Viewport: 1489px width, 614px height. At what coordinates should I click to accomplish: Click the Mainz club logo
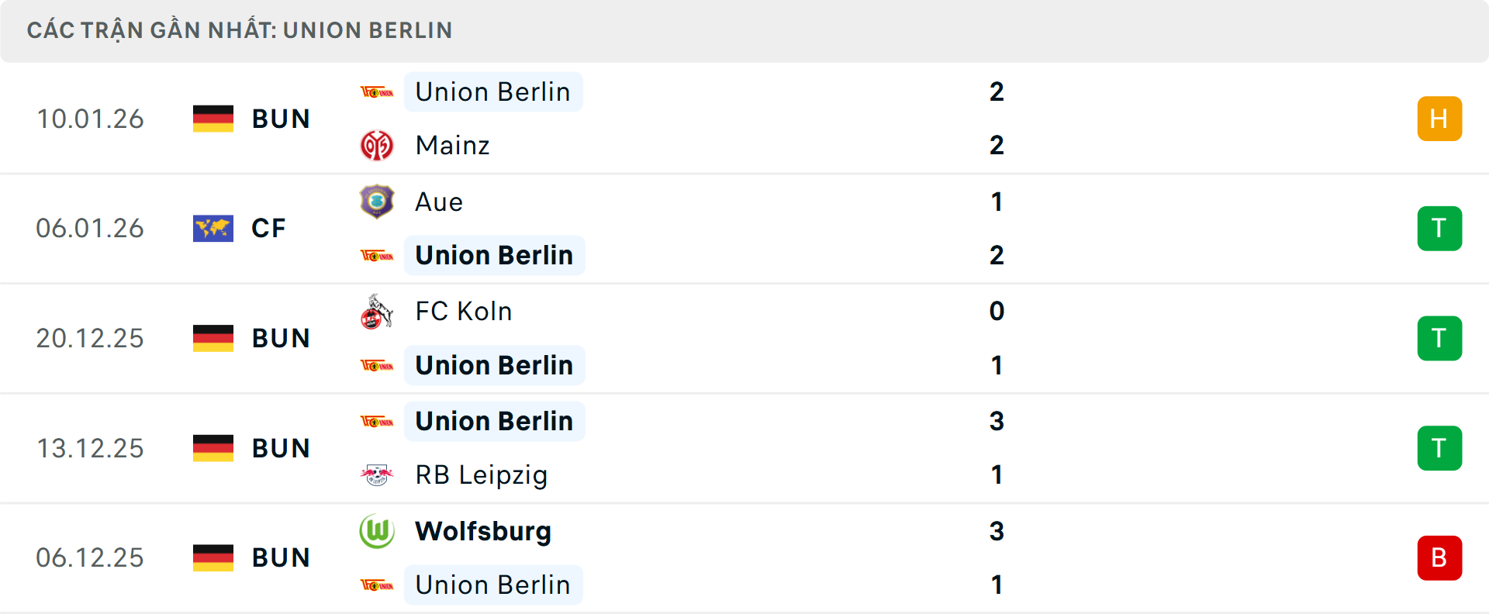(378, 145)
